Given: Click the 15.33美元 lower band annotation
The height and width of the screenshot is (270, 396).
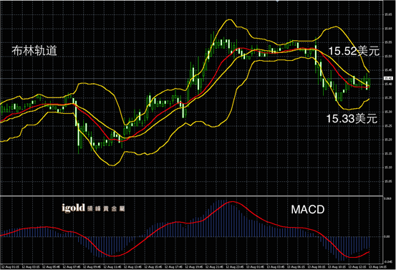Looking at the screenshot, I should [x=352, y=118].
